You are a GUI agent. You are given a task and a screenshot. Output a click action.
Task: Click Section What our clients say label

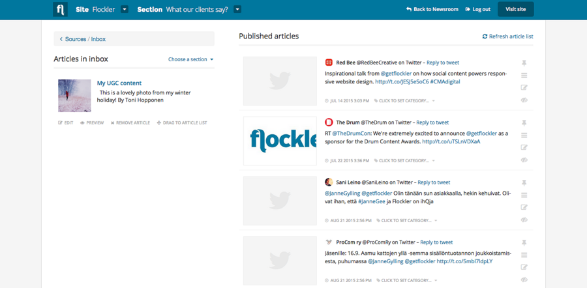[183, 9]
